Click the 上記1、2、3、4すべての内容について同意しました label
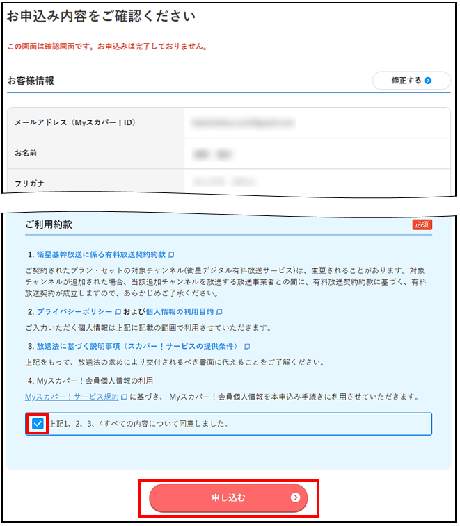460x526 pixels. coord(139,423)
